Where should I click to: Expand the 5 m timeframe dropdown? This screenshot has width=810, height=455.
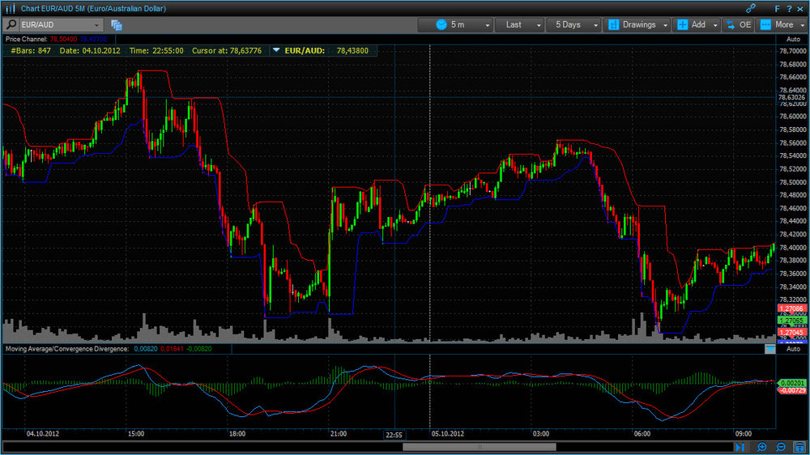pyautogui.click(x=455, y=25)
